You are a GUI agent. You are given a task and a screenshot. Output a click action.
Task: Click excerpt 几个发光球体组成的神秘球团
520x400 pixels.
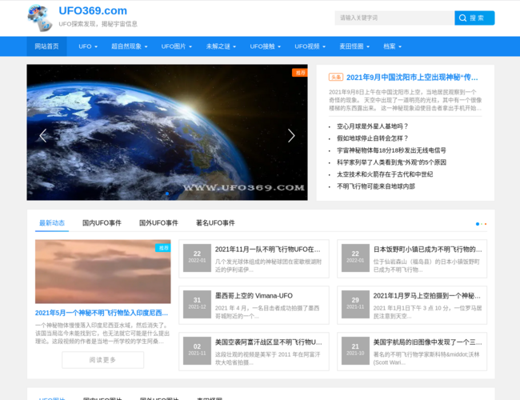268,266
